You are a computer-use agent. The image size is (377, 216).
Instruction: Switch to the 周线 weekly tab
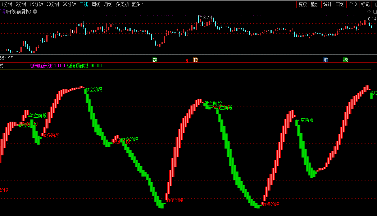pos(96,4)
